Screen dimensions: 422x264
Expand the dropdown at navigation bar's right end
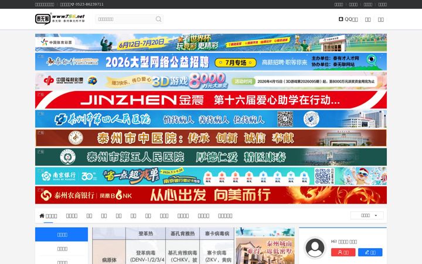pos(367,215)
